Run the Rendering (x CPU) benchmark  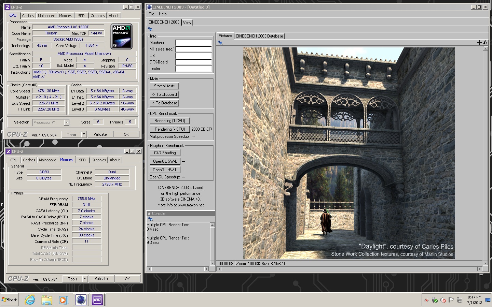point(170,129)
